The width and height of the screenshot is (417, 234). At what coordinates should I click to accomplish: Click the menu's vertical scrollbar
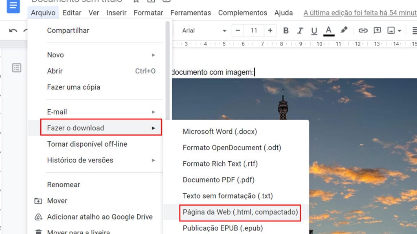(167, 70)
